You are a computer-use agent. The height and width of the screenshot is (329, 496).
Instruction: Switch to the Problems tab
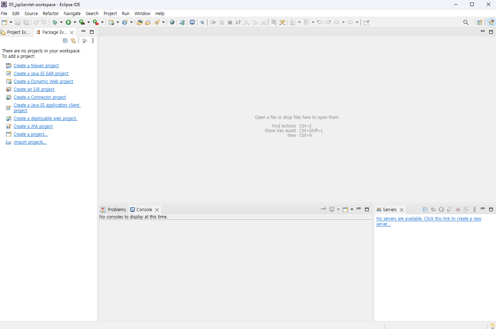point(113,210)
